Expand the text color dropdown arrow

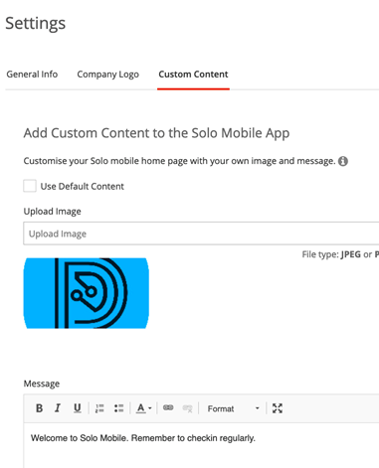150,408
